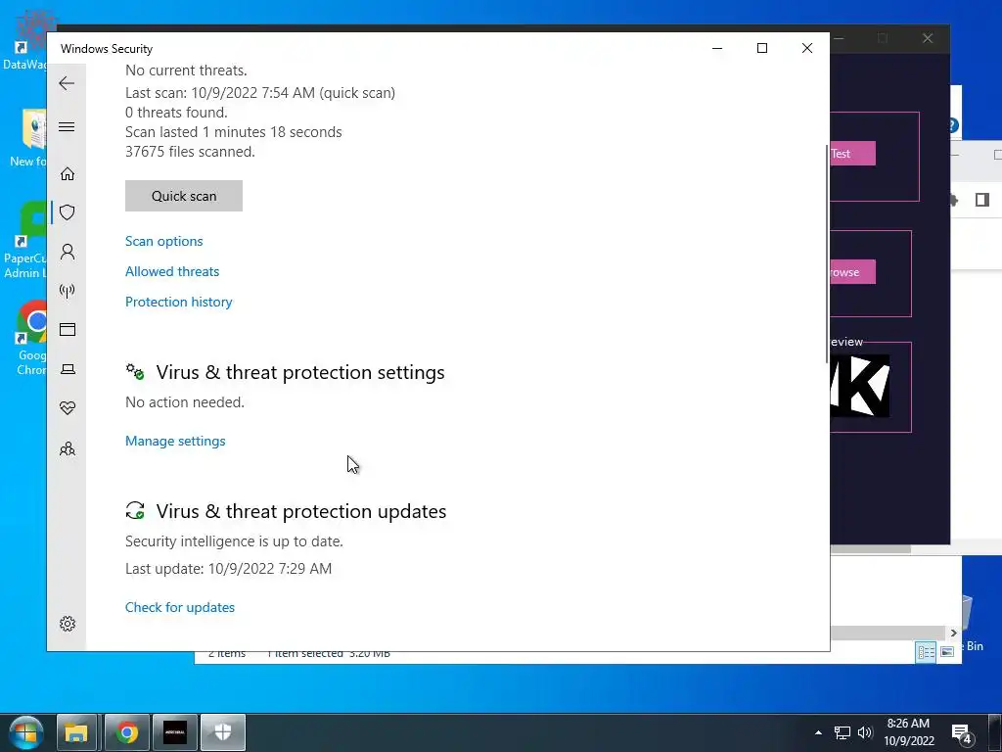This screenshot has height=752, width=1002.
Task: Open the hamburger navigation menu
Action: click(x=67, y=126)
